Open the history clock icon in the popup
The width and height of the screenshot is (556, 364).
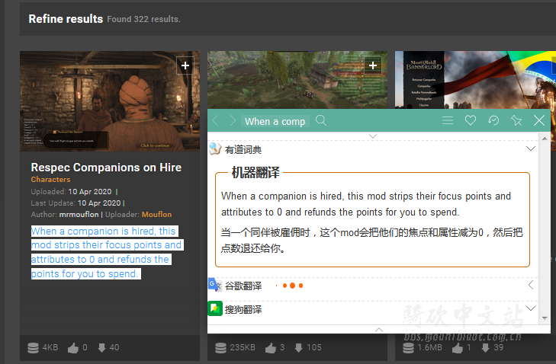point(493,120)
